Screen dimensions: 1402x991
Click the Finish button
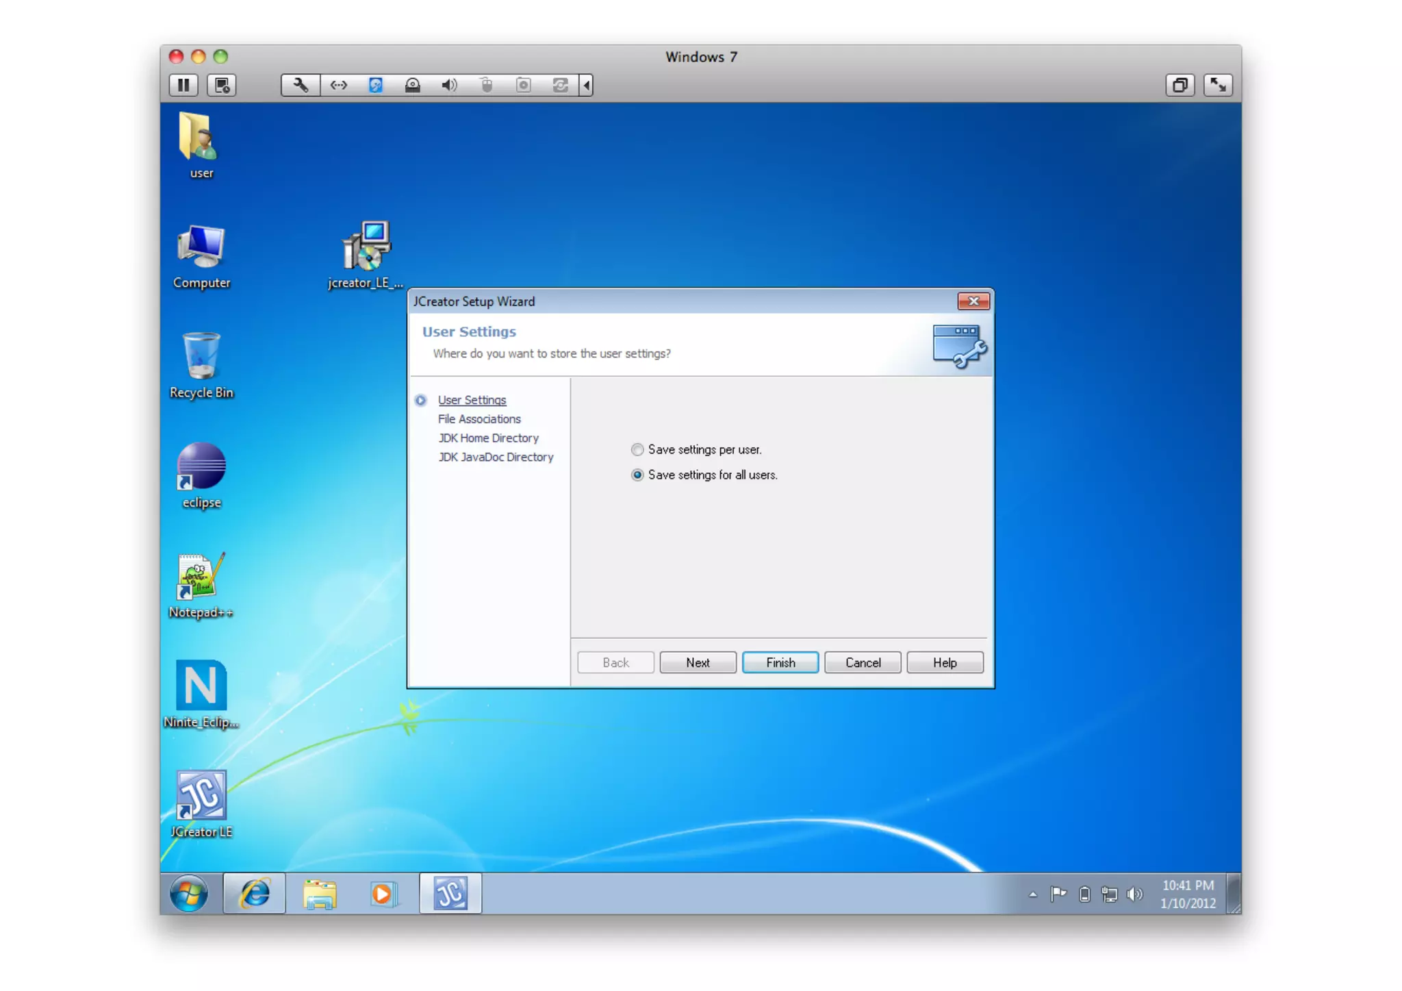(780, 662)
